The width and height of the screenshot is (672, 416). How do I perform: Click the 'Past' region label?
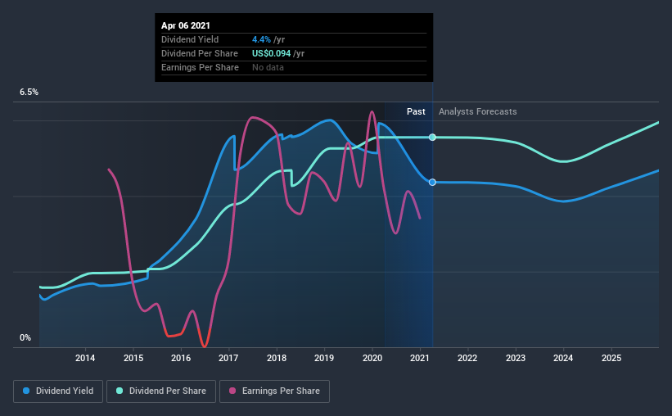click(x=416, y=111)
